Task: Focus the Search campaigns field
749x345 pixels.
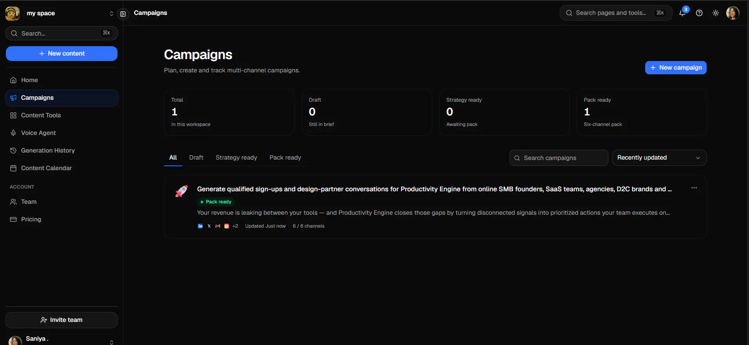Action: (x=559, y=158)
